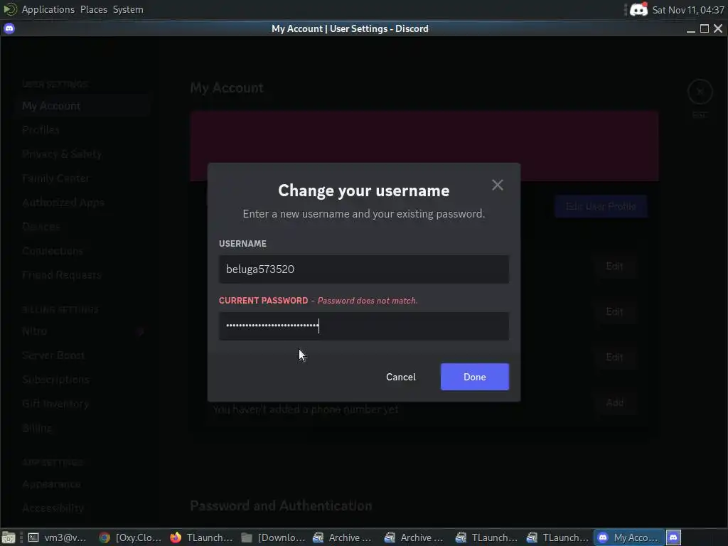This screenshot has height=546, width=728.
Task: Select dimmed My Account in sidebar
Action: [82, 106]
